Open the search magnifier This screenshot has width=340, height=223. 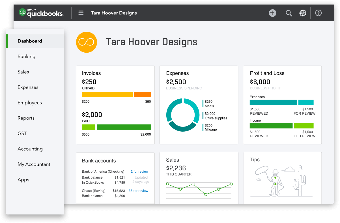(x=289, y=13)
